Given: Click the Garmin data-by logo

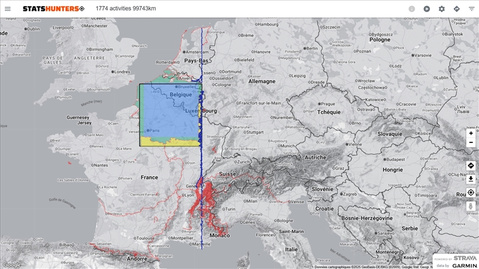Looking at the screenshot, I should 465,265.
